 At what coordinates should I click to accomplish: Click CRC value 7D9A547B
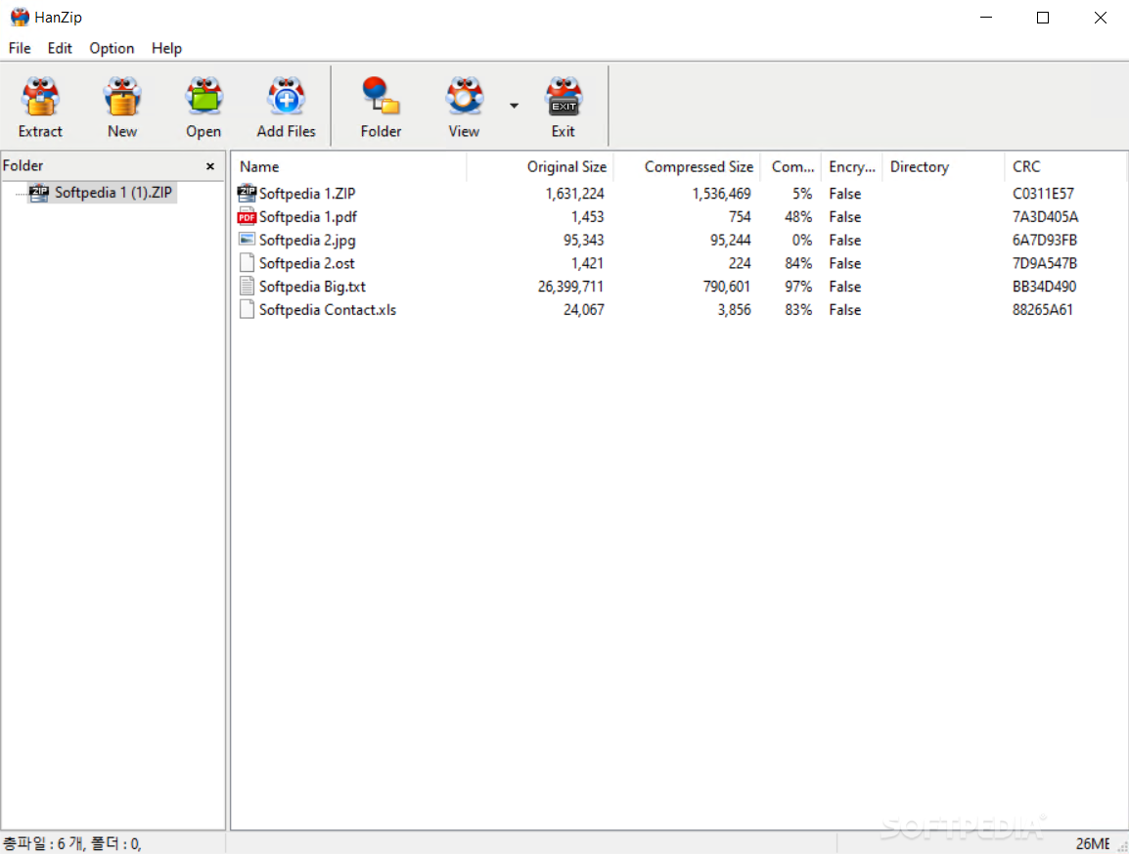tap(1044, 263)
